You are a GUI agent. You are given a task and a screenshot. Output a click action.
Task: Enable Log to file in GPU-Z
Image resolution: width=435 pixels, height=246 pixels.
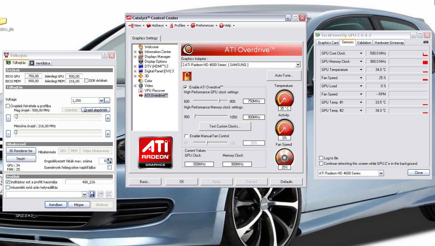pos(321,158)
